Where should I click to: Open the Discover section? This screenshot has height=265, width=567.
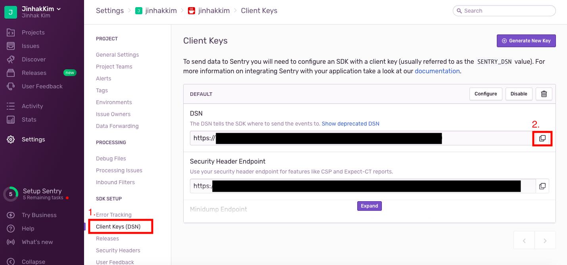(x=34, y=59)
